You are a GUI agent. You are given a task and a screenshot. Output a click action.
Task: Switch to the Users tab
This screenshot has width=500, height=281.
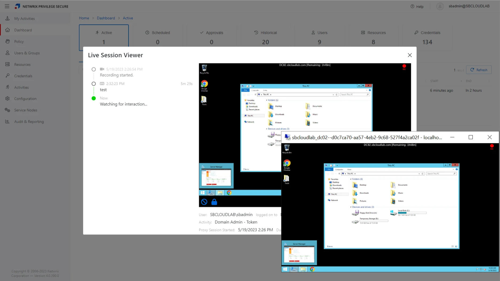[x=319, y=37]
